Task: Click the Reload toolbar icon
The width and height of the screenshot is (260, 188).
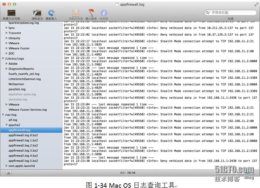Action: coord(51,13)
